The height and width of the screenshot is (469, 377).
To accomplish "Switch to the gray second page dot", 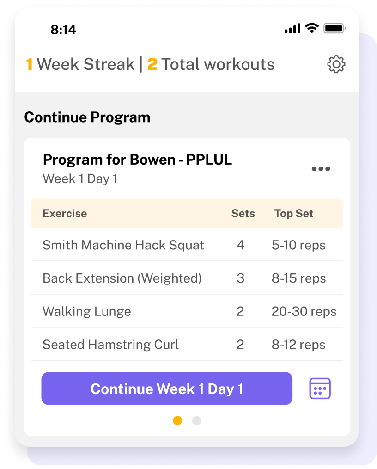I will (x=196, y=420).
